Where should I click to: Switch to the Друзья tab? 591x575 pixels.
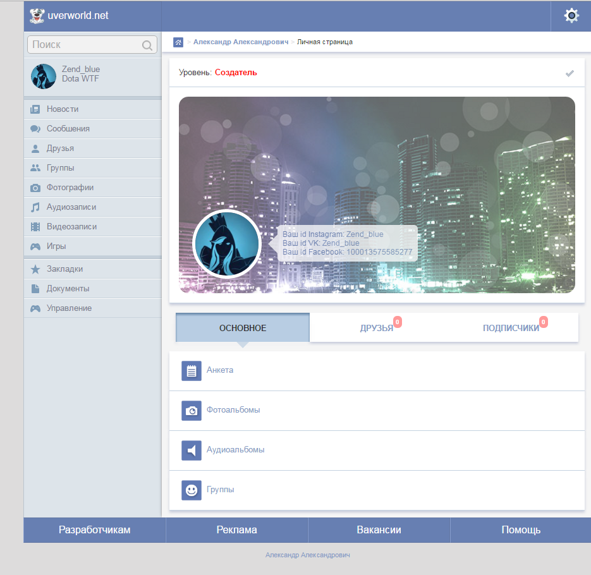pyautogui.click(x=377, y=328)
